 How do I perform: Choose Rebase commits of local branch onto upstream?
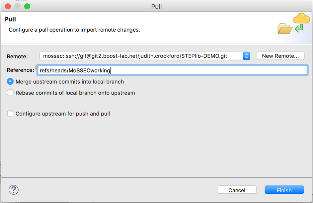(10, 93)
